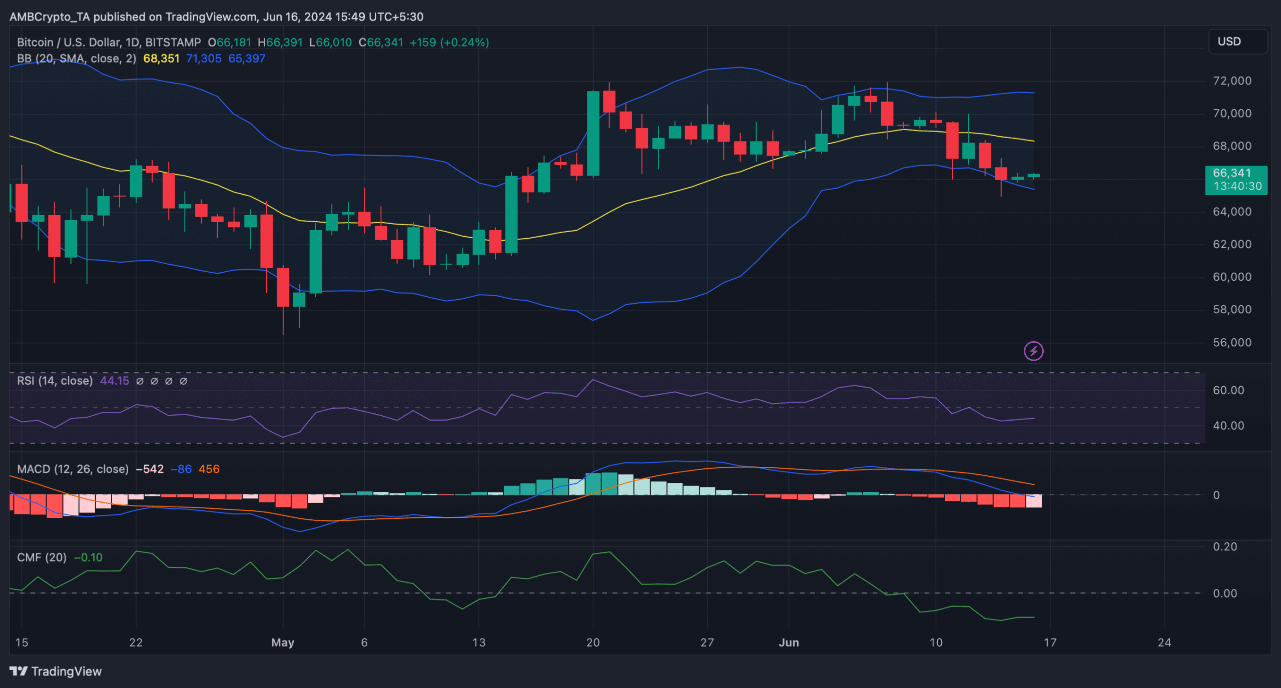Select the second ø value in RSI legend
The height and width of the screenshot is (688, 1281).
click(x=154, y=381)
